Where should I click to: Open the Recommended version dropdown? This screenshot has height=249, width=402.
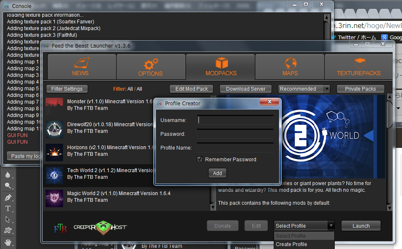click(x=304, y=89)
